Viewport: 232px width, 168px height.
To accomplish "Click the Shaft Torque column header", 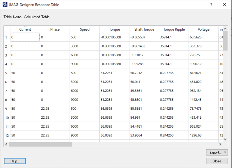I will (144, 30).
